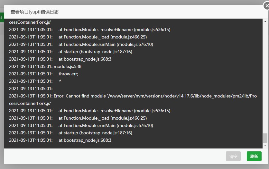Click the dialog title 查看项目[yapi]错误日志

[x=34, y=12]
